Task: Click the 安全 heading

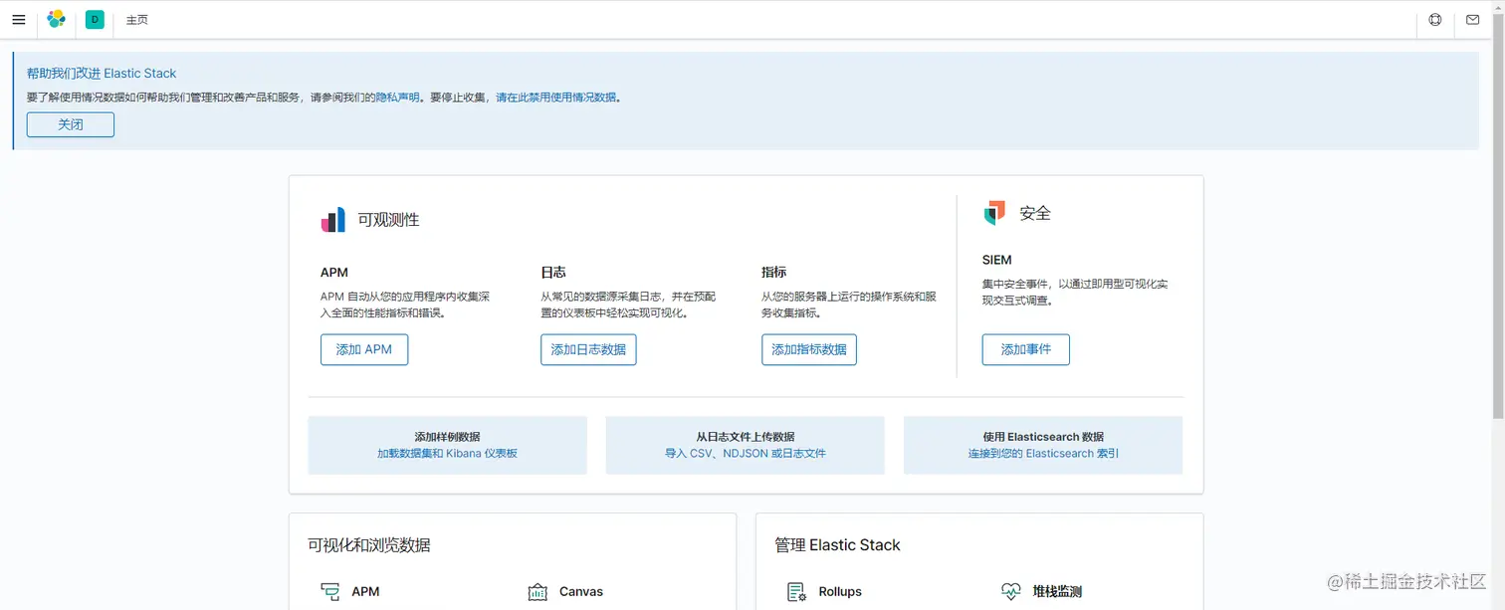Action: tap(1035, 213)
